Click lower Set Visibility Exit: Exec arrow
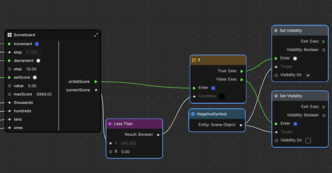The height and width of the screenshot is (173, 332). [324, 107]
